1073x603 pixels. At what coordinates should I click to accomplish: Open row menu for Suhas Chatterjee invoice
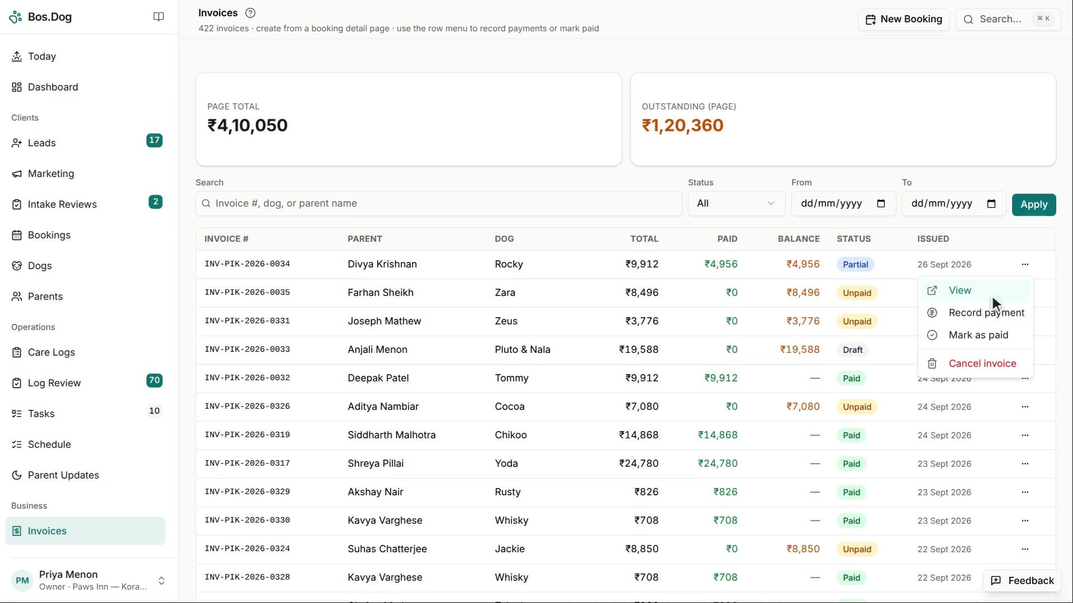coord(1025,549)
